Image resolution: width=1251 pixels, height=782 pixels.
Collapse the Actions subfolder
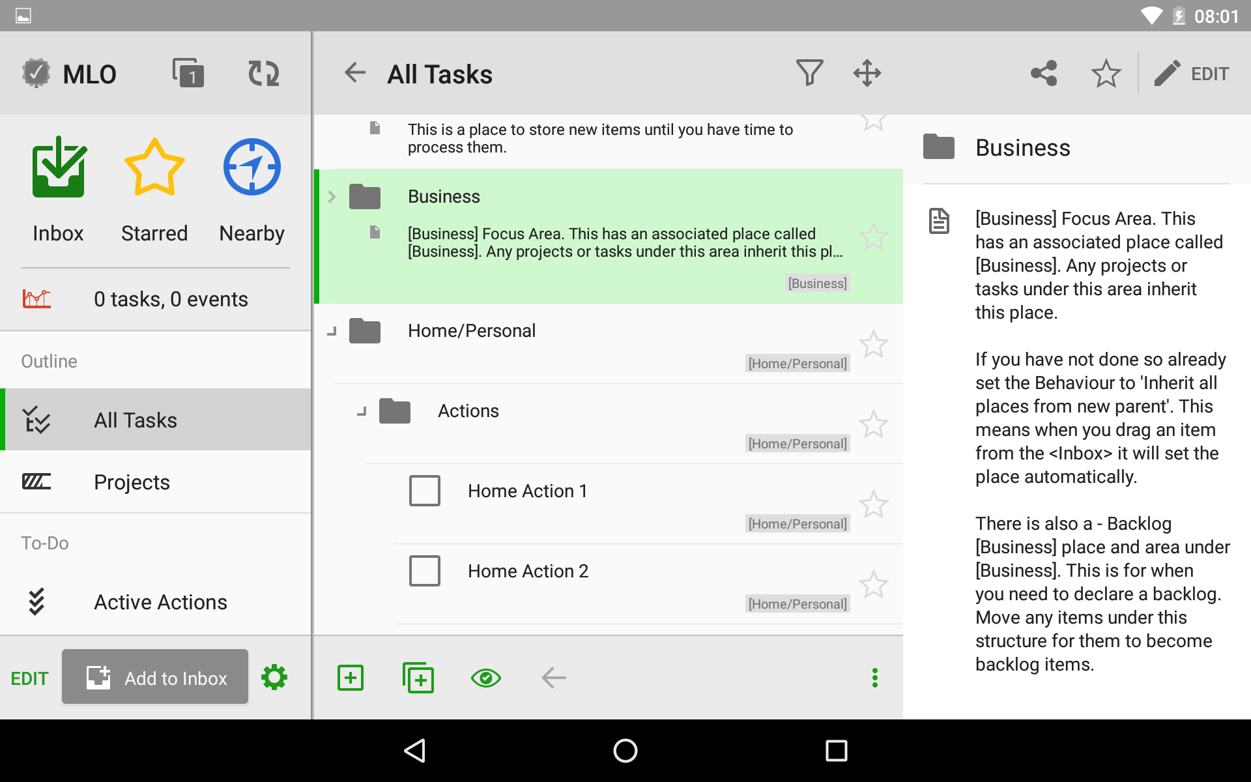pyautogui.click(x=362, y=411)
